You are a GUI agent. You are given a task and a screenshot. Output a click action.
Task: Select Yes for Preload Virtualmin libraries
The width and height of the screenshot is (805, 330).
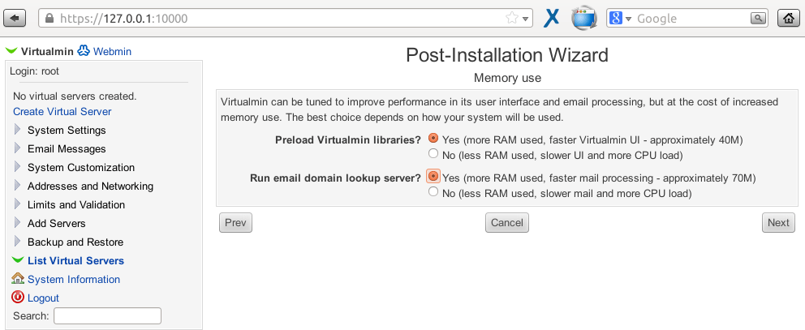click(433, 138)
